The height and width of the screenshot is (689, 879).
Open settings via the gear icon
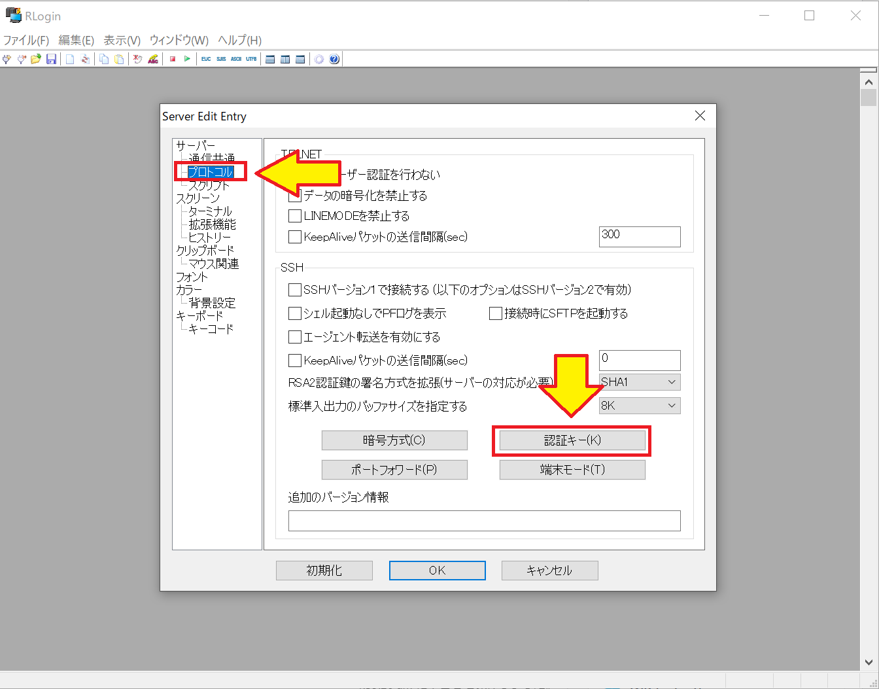(319, 59)
